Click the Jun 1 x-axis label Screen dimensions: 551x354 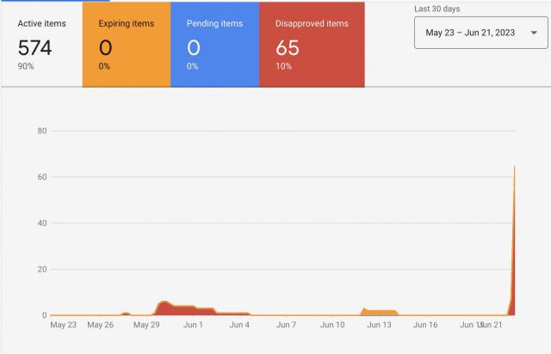click(194, 325)
